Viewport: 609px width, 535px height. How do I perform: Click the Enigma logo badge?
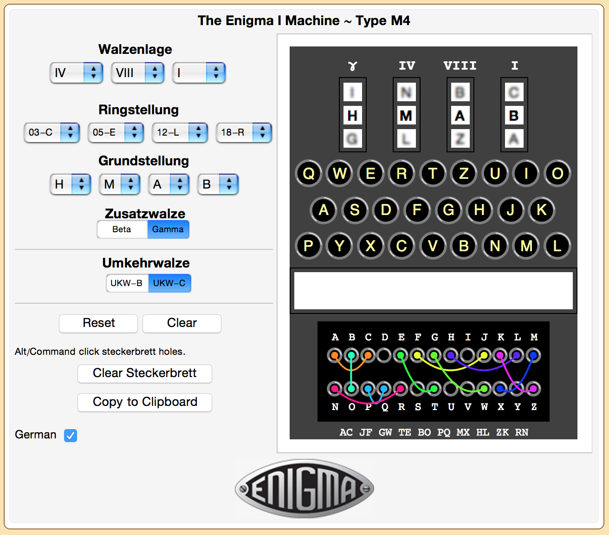tap(304, 489)
